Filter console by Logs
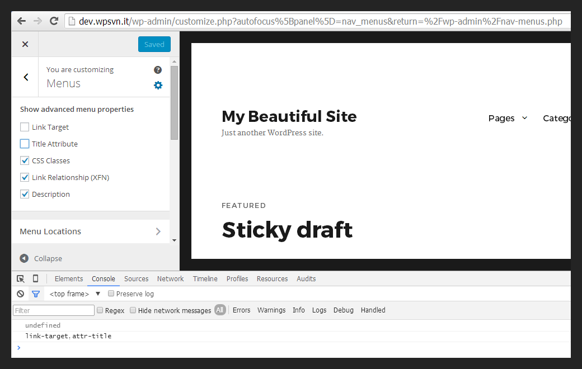 point(319,310)
